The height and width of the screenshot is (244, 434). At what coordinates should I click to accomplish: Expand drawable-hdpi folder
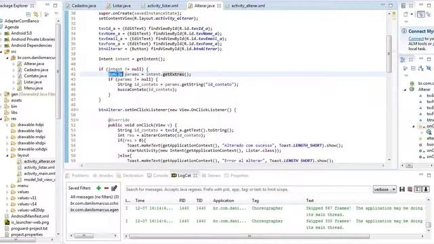[7, 125]
